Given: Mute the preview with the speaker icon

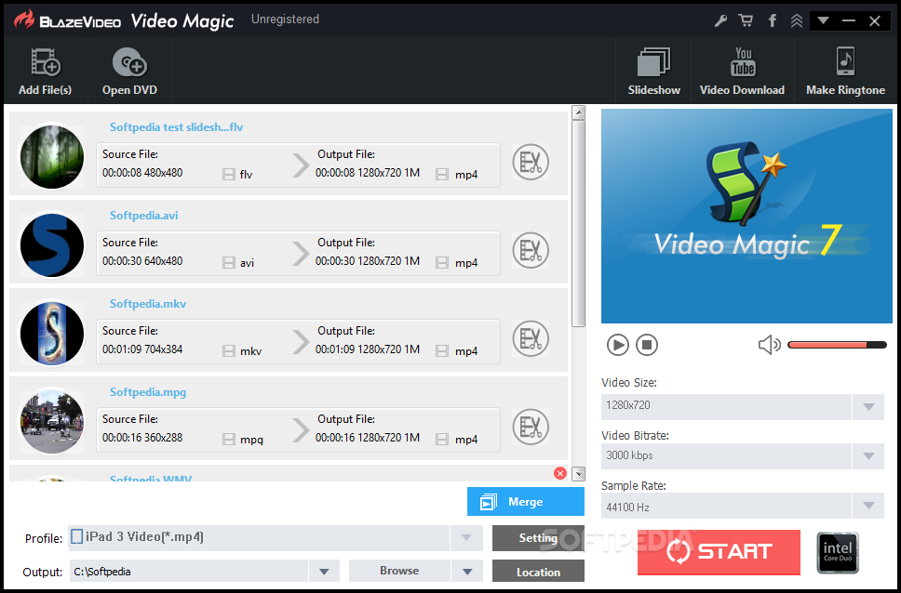Looking at the screenshot, I should (x=770, y=345).
